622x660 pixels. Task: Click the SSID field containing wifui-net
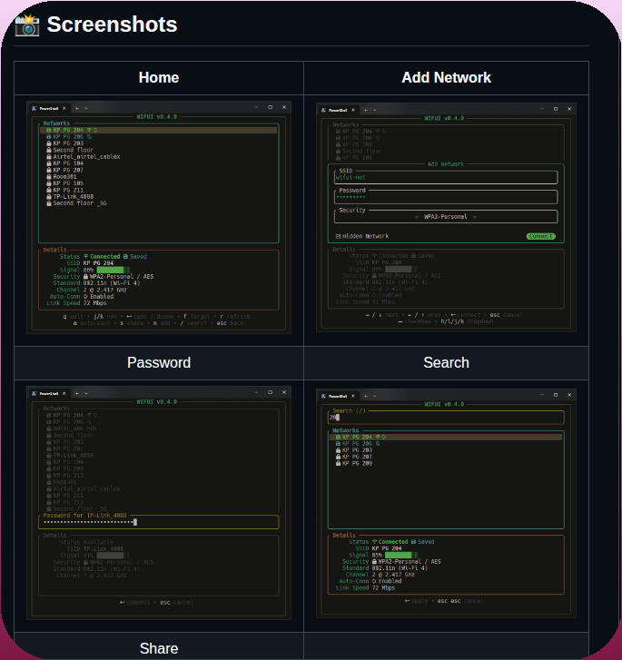tap(446, 177)
